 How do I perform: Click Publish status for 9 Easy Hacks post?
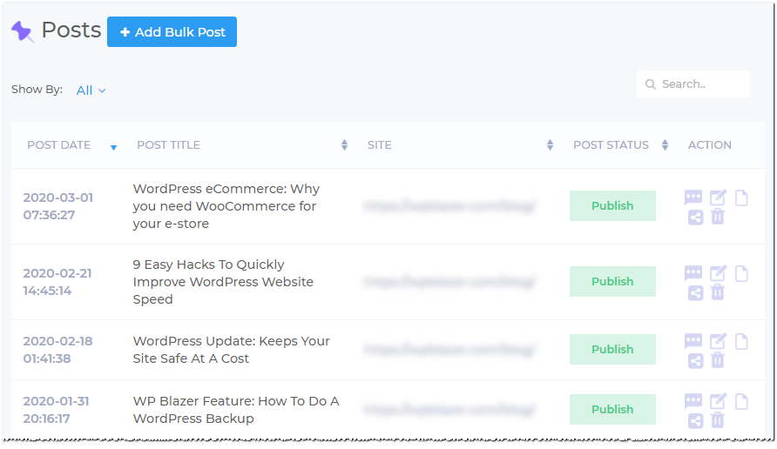[612, 281]
